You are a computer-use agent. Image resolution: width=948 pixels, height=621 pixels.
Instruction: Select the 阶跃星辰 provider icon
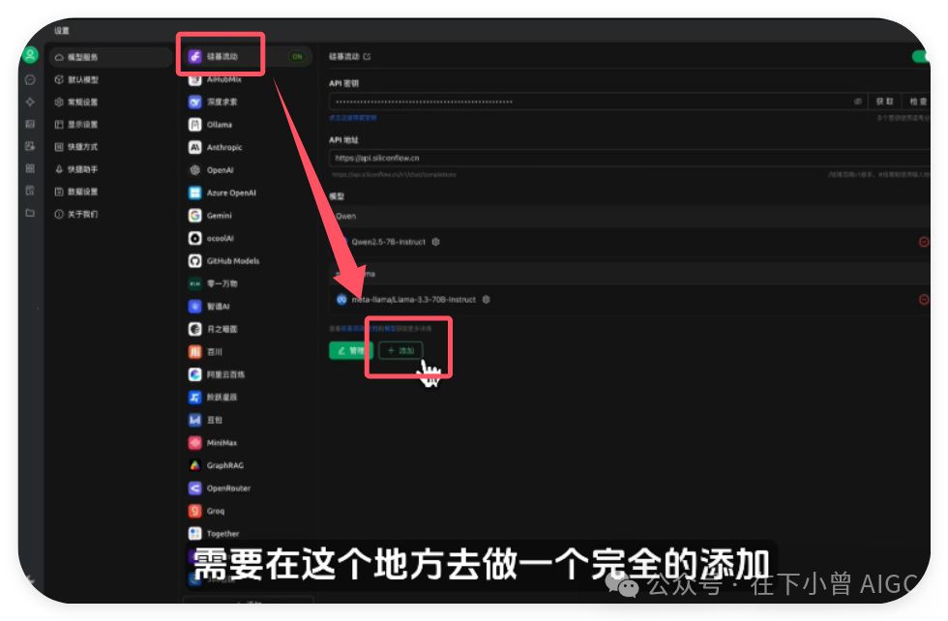click(194, 398)
